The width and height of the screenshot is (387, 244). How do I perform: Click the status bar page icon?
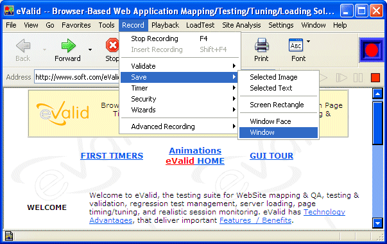click(x=9, y=236)
